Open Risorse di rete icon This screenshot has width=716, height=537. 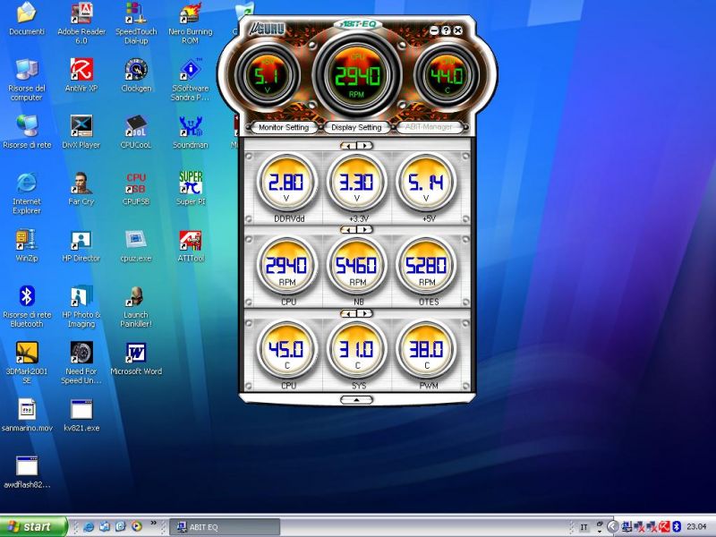point(27,132)
